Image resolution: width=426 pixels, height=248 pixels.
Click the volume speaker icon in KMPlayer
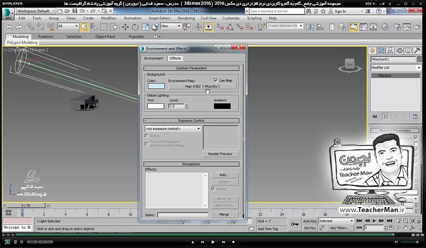coord(396,242)
